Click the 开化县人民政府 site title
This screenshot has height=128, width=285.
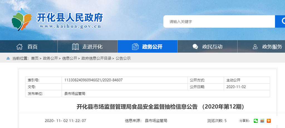click(70, 18)
